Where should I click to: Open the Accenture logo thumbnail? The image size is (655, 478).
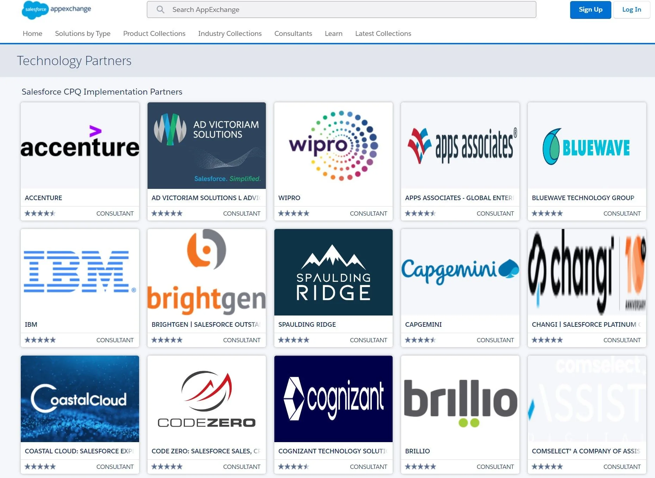[x=80, y=146]
